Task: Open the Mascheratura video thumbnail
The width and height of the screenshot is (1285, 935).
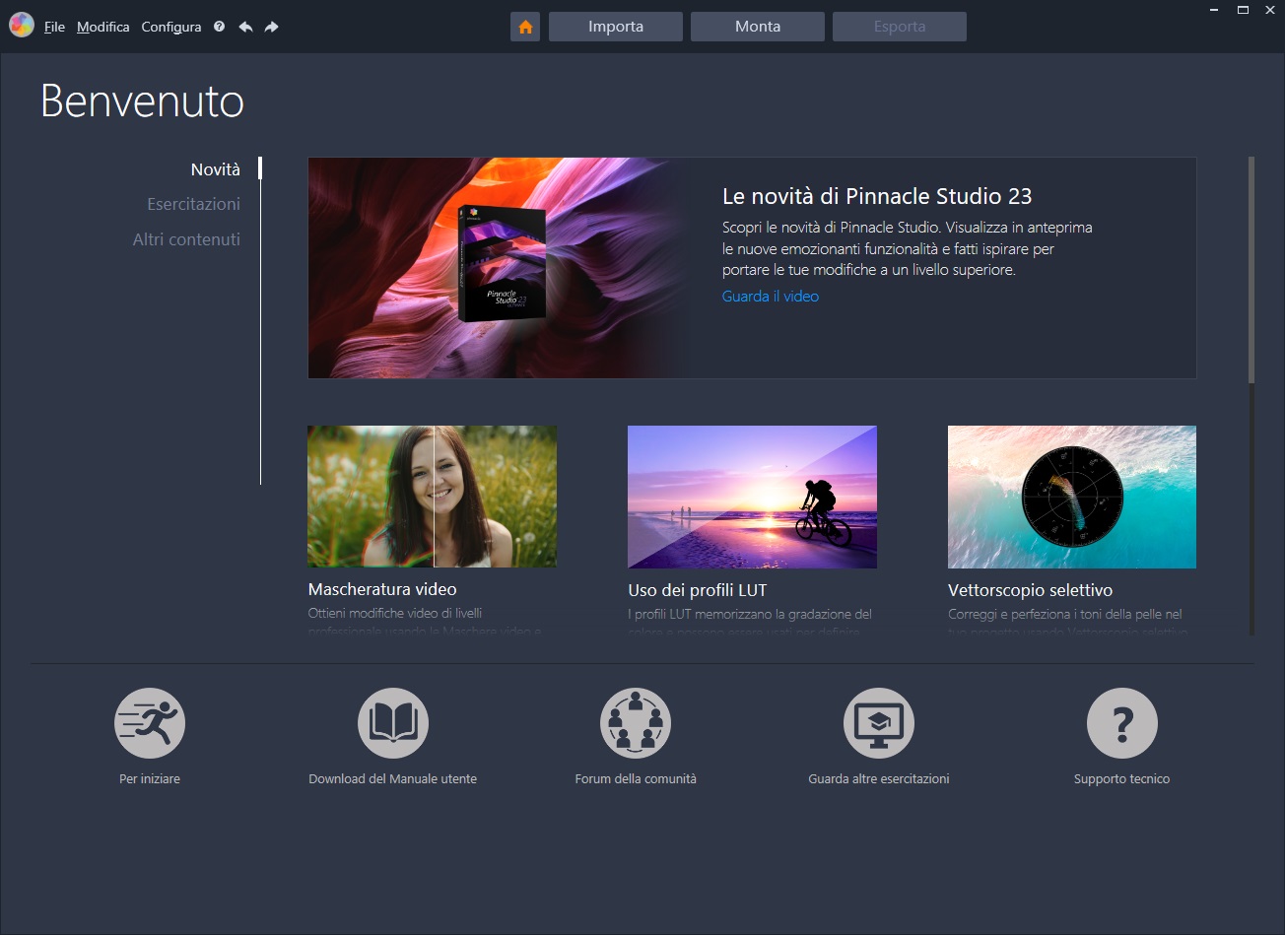Action: 432,497
